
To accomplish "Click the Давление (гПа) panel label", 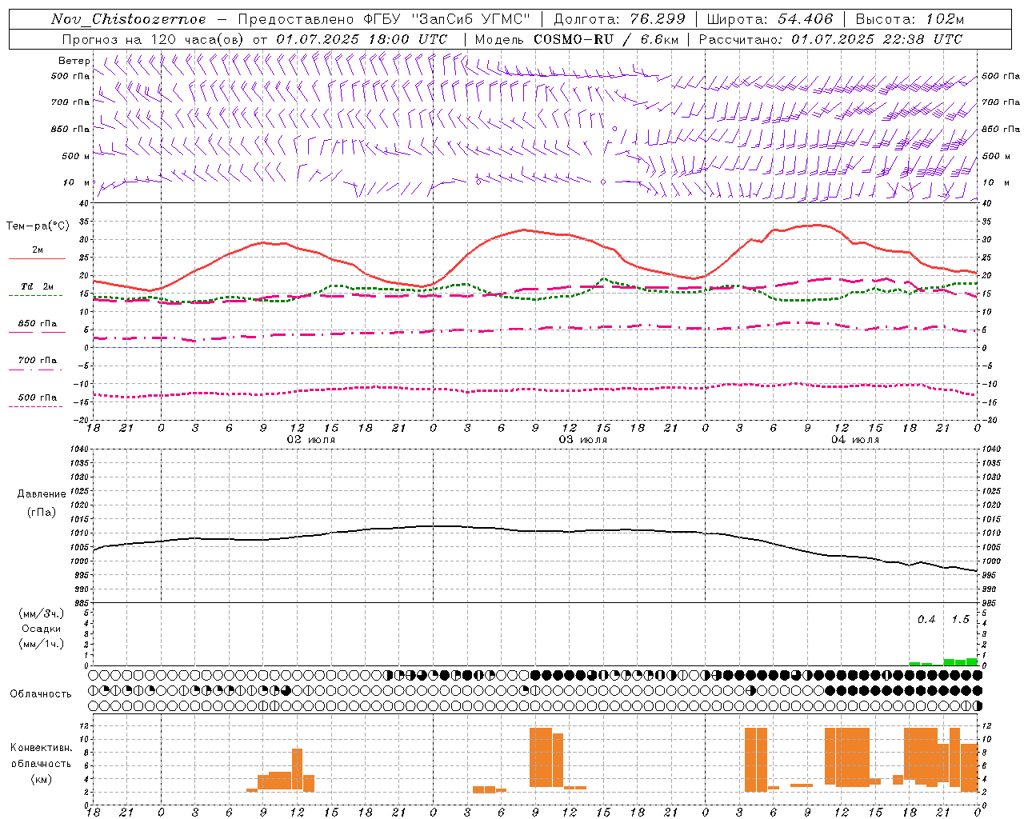I will click(x=42, y=503).
